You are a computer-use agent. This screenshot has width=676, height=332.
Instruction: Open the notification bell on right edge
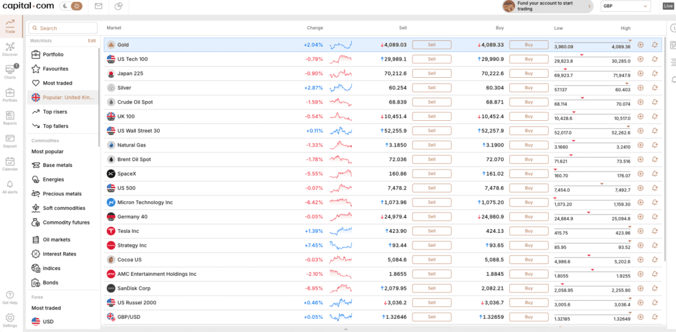click(673, 79)
